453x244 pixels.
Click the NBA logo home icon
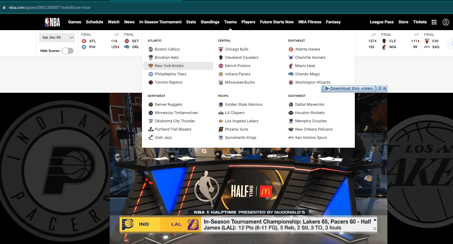pos(52,22)
